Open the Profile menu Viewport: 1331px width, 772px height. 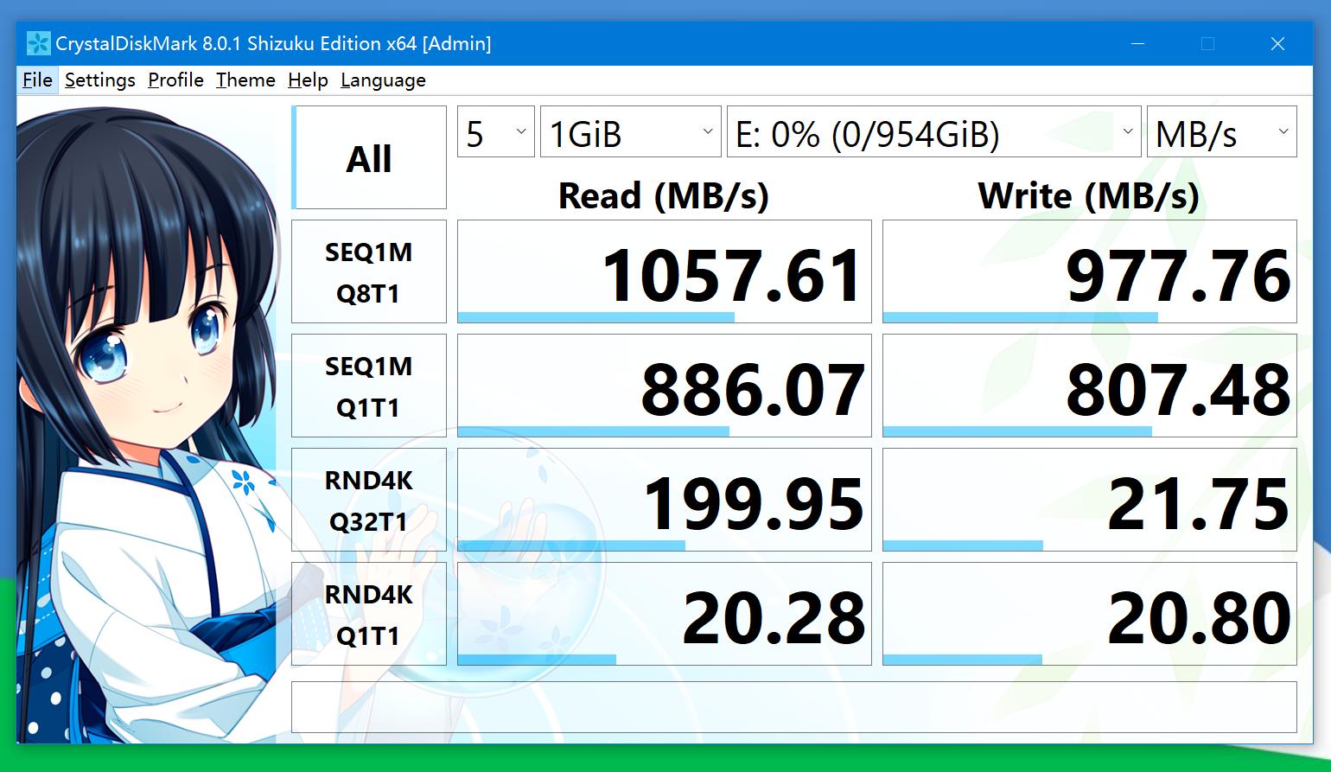175,80
